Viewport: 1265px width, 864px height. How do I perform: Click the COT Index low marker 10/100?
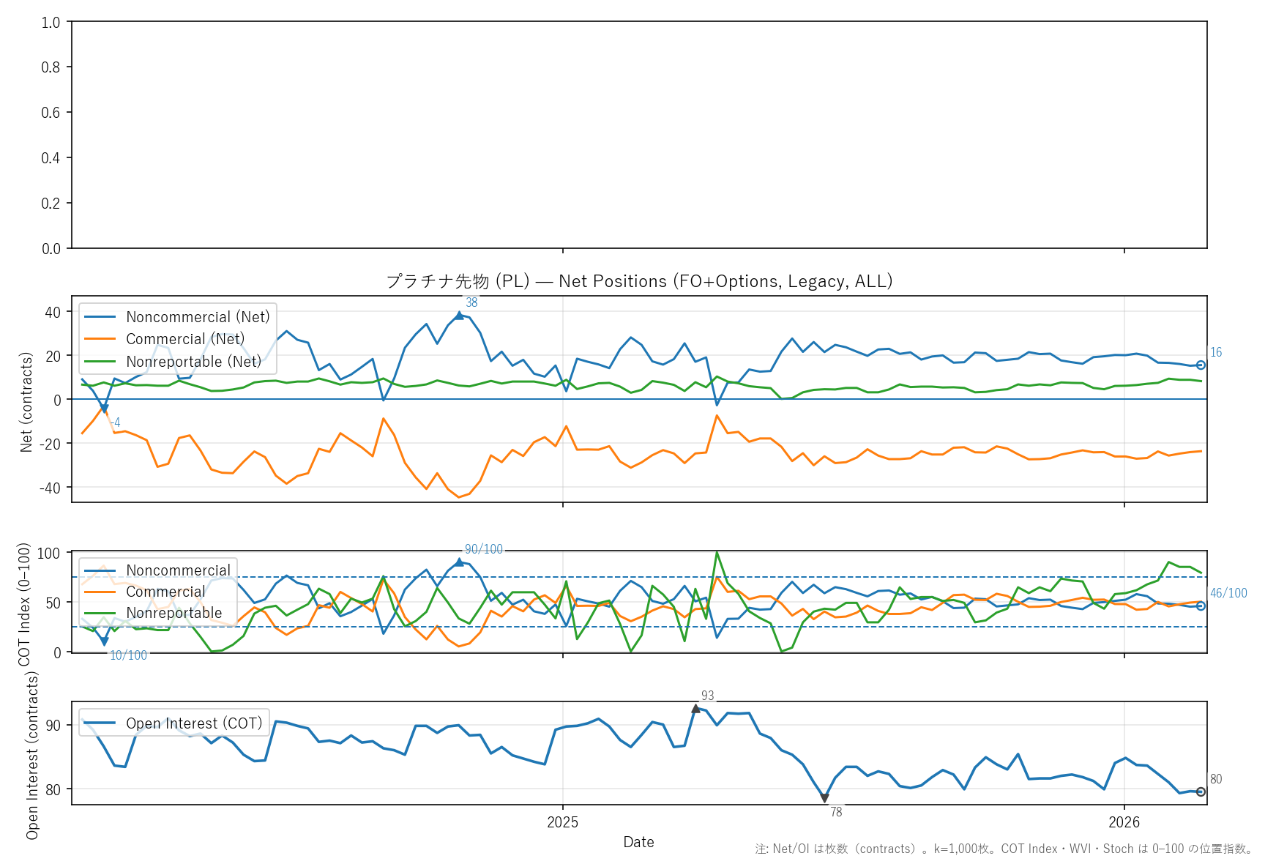click(104, 641)
